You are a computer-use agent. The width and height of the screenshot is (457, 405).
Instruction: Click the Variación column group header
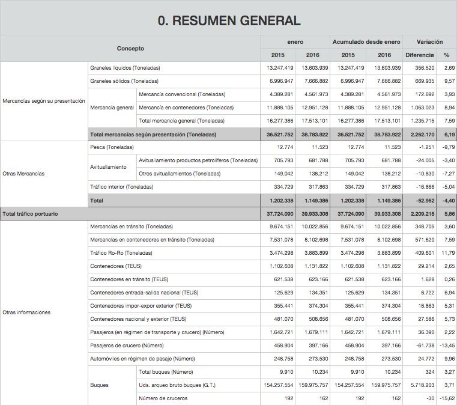429,42
